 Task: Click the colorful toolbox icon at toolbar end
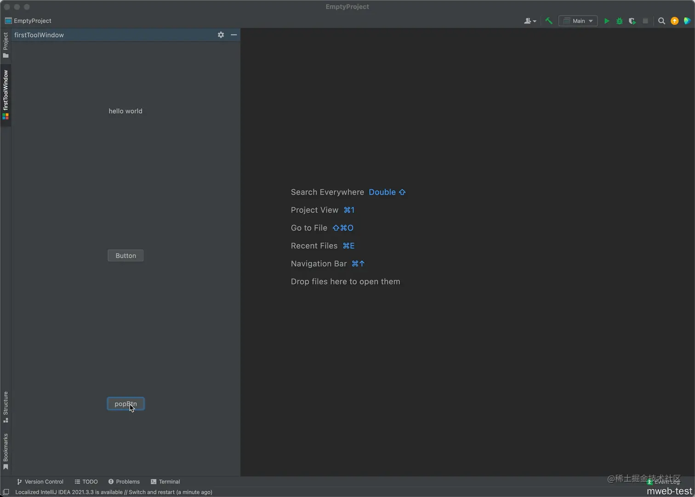click(x=687, y=21)
